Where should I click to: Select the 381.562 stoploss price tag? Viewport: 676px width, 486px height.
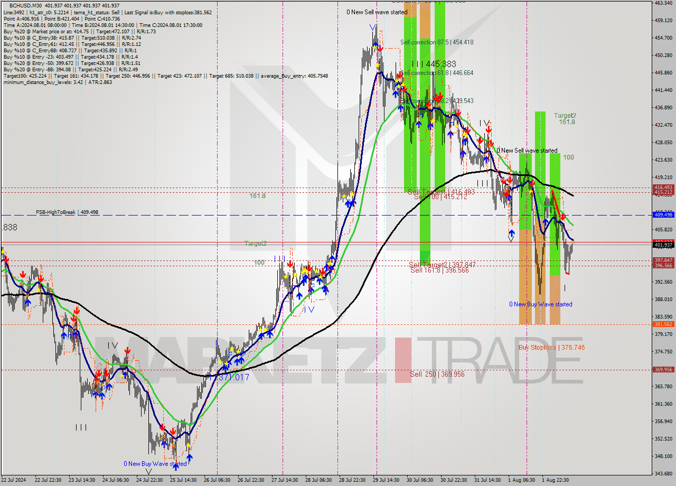(x=663, y=324)
